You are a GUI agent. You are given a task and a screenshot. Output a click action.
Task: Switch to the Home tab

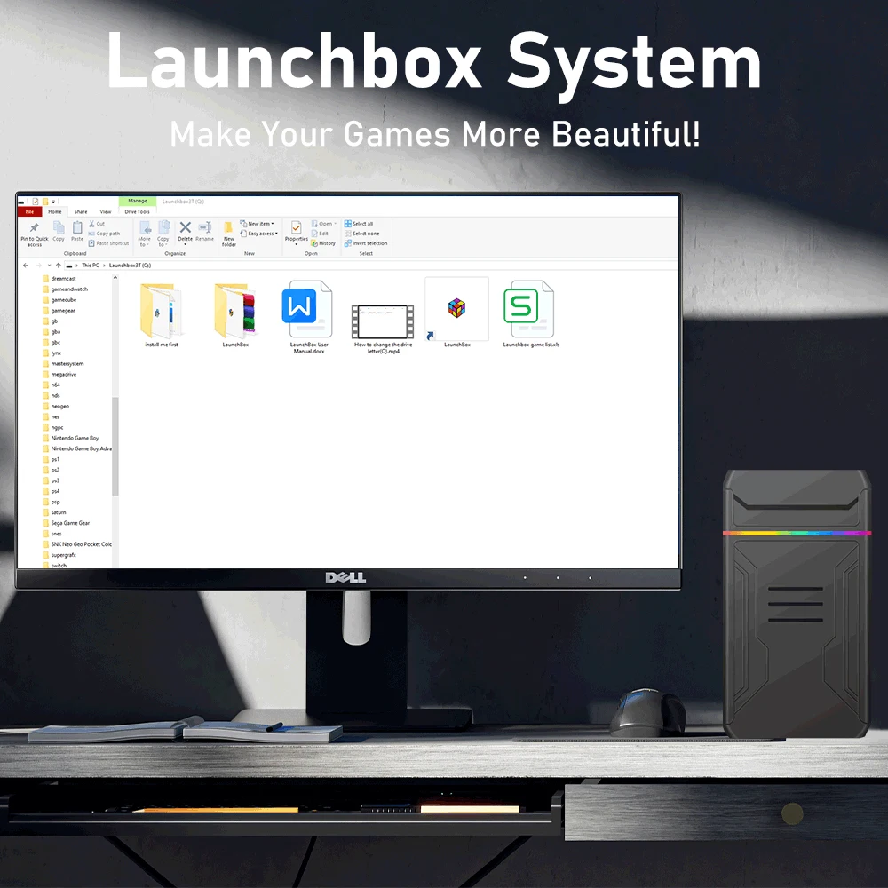pos(55,212)
